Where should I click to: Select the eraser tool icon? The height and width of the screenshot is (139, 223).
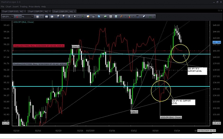tap(144, 16)
